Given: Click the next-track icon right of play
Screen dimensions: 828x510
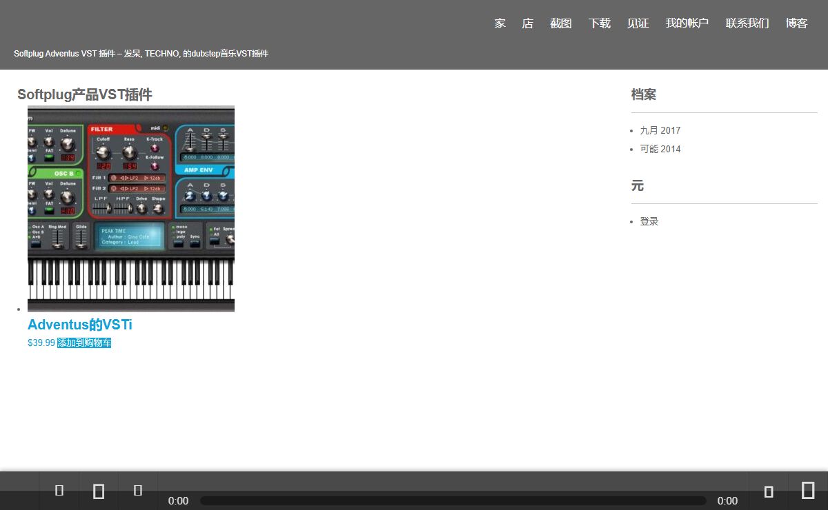Looking at the screenshot, I should point(138,490).
